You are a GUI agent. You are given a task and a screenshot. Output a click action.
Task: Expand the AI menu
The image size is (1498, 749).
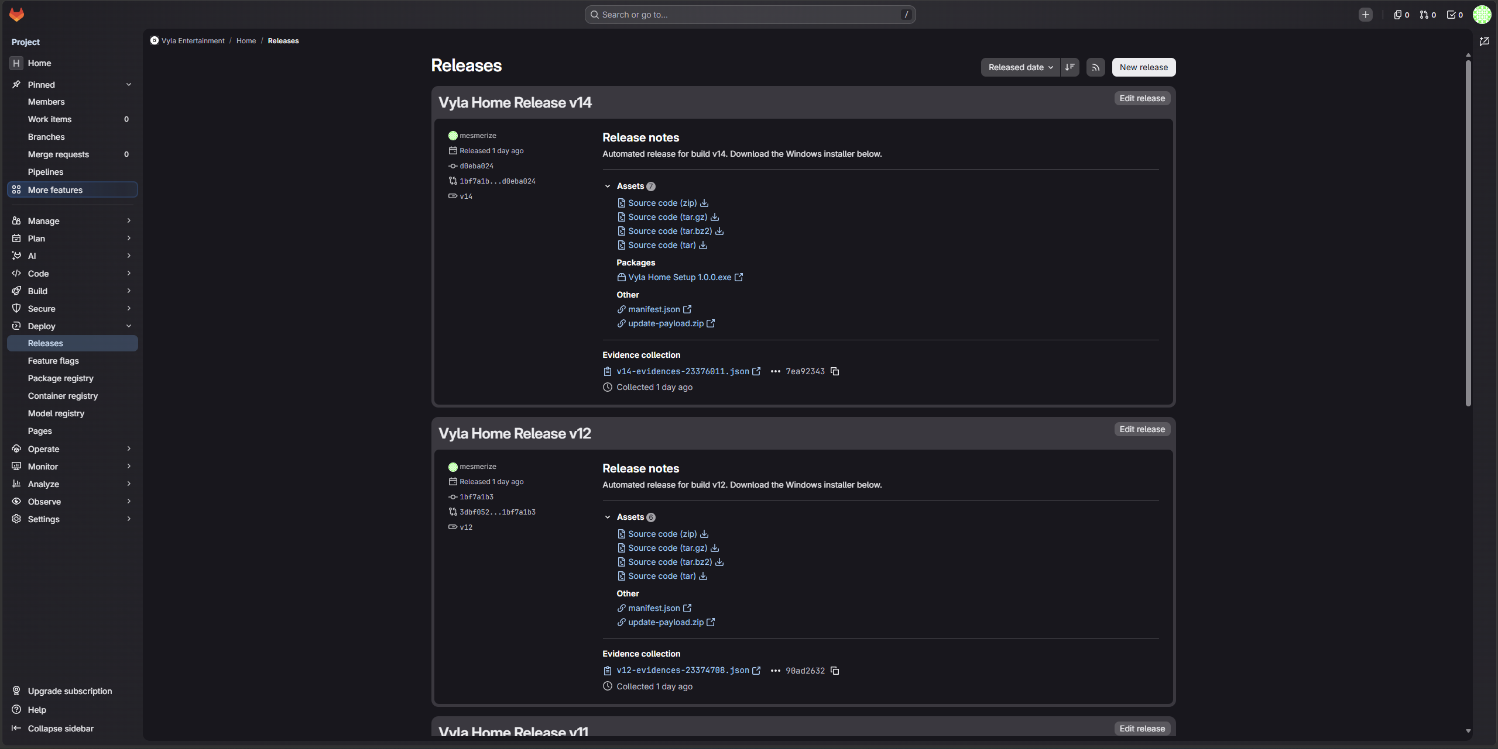click(x=73, y=256)
